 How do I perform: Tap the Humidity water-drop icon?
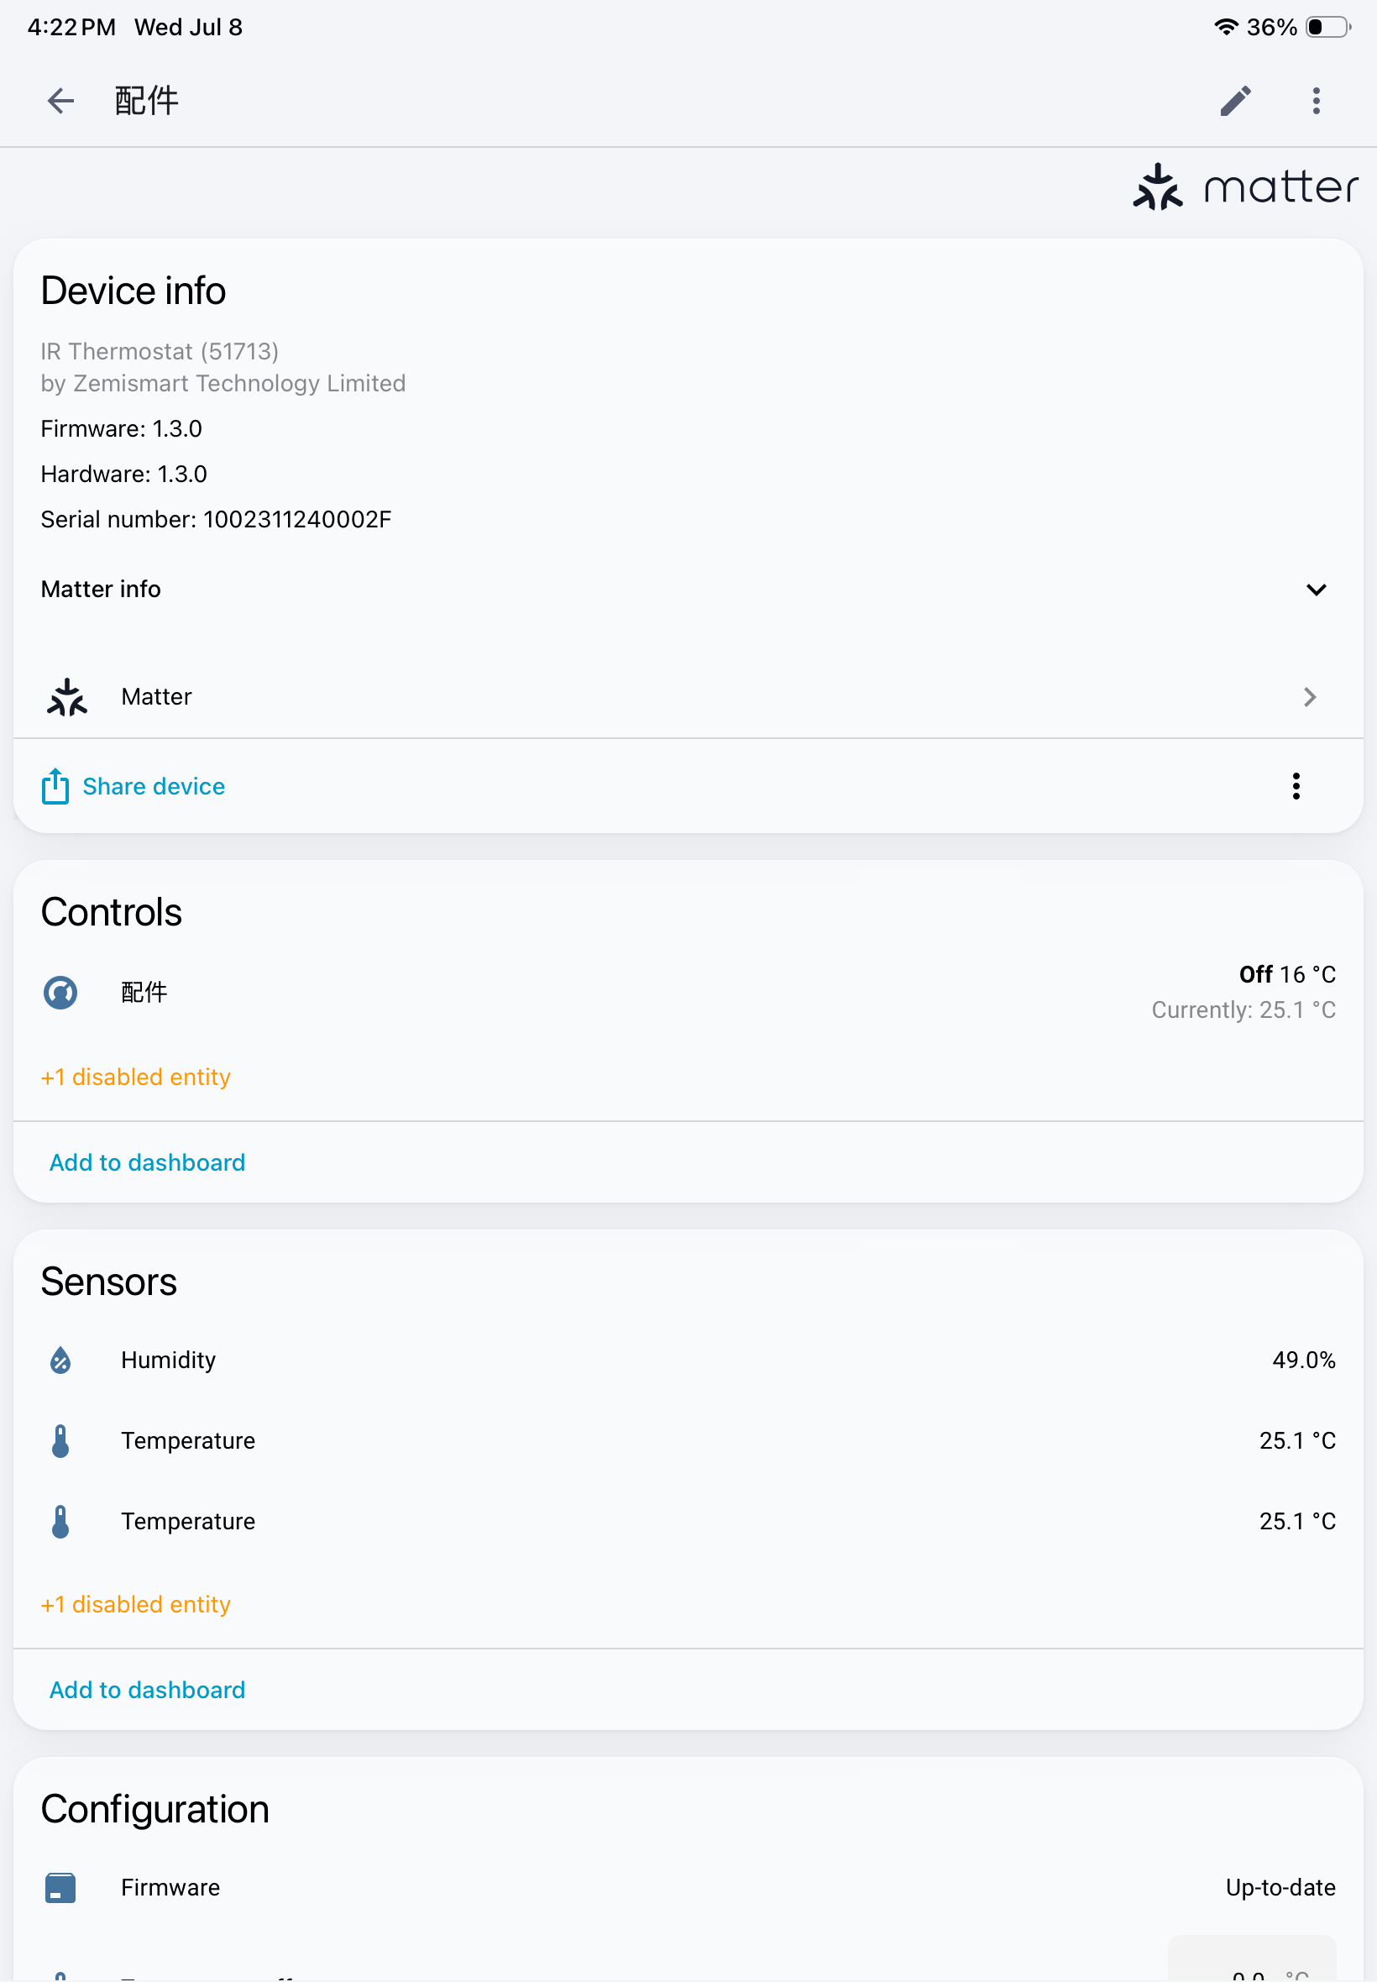[60, 1360]
